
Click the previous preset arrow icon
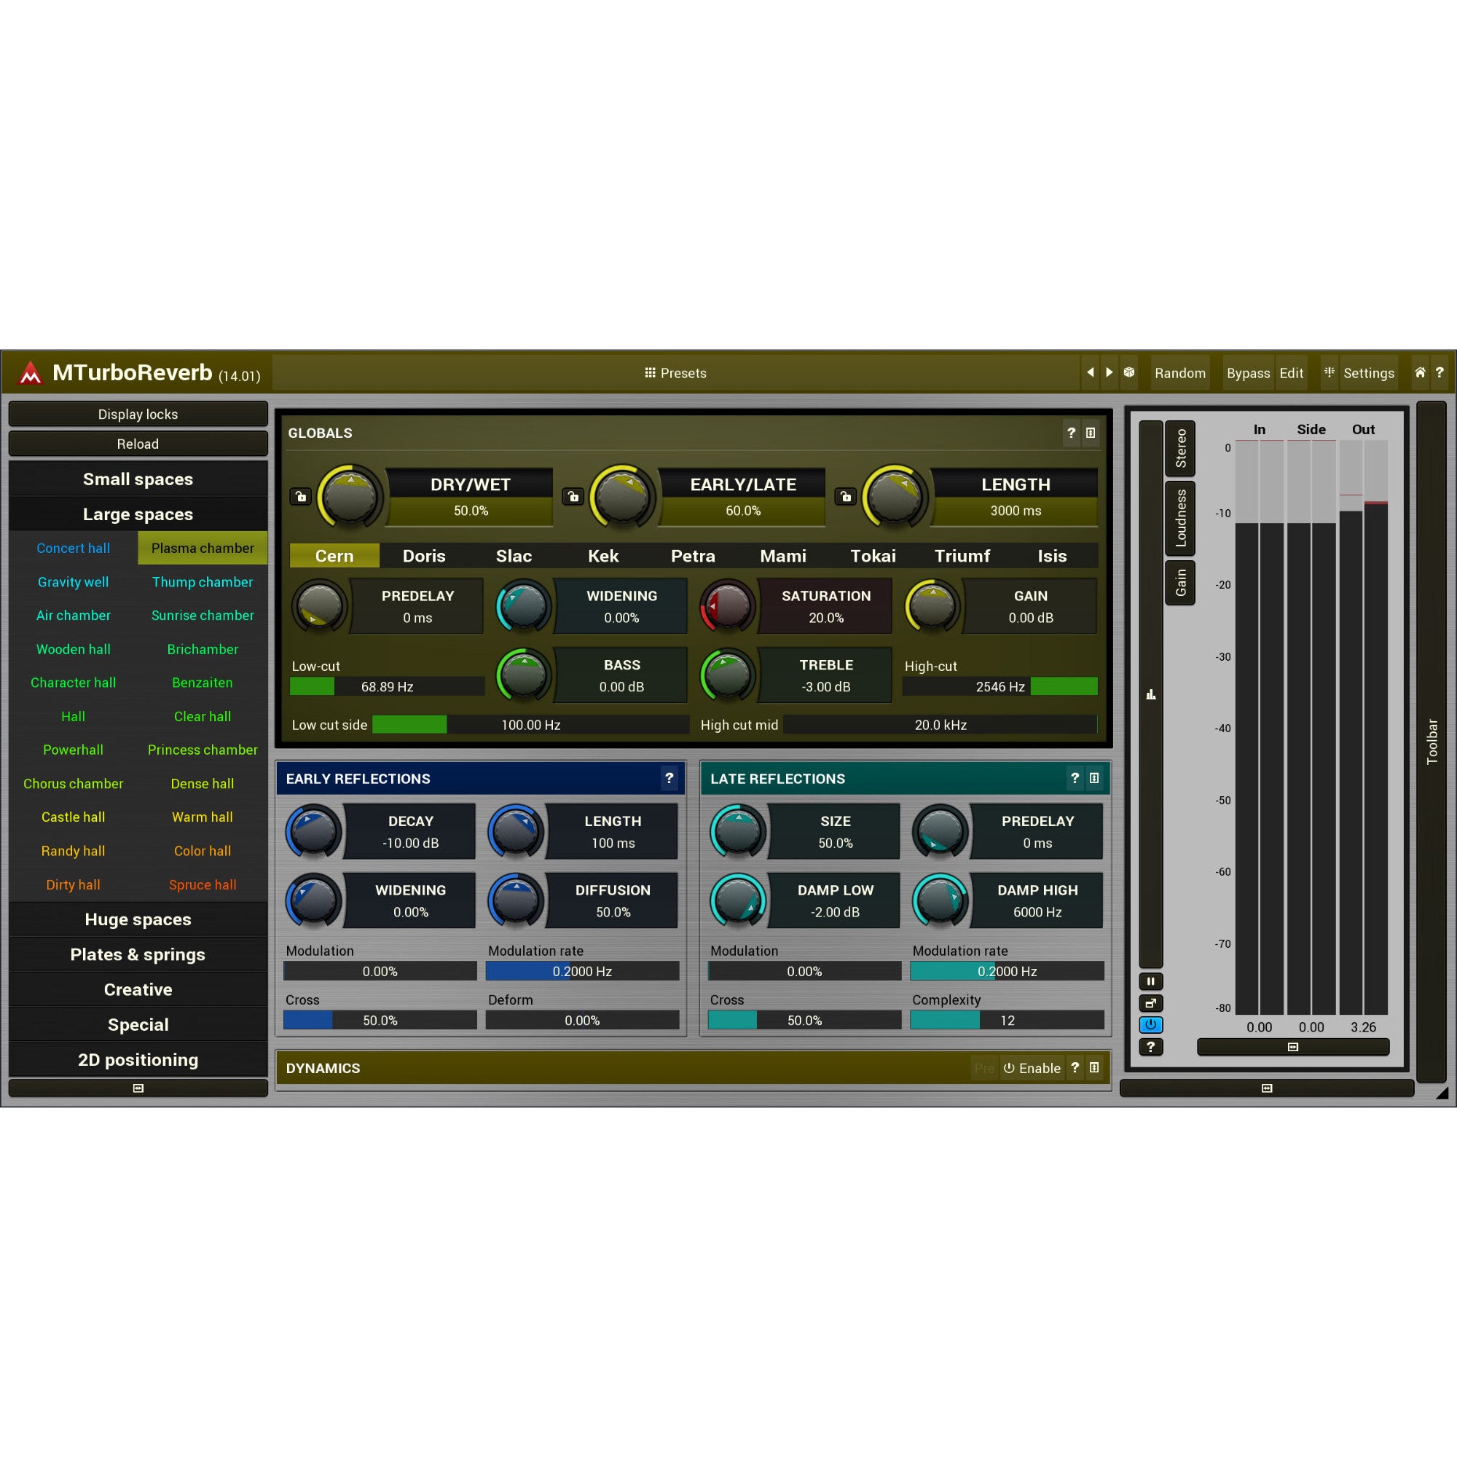click(1090, 372)
